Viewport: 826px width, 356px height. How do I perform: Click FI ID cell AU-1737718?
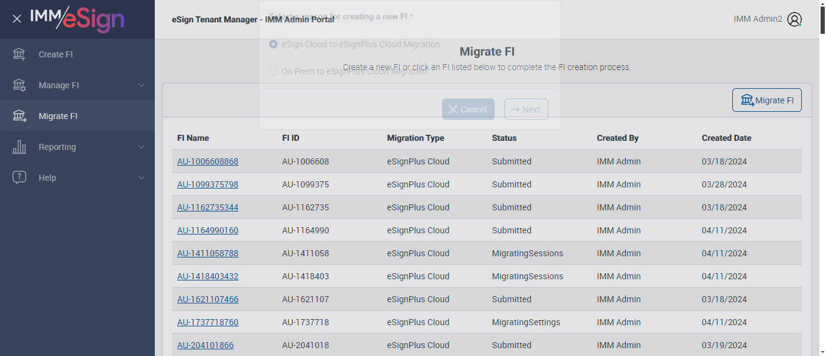pyautogui.click(x=305, y=322)
